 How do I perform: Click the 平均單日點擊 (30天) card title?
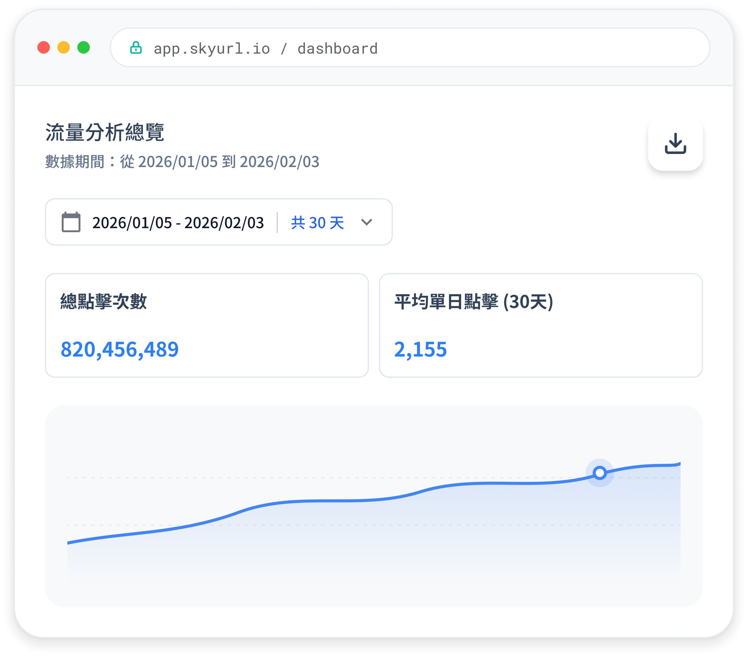(x=474, y=302)
